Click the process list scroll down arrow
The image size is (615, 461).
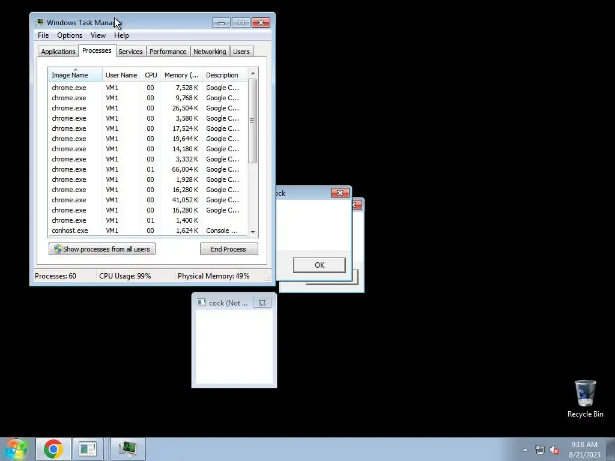[x=253, y=232]
